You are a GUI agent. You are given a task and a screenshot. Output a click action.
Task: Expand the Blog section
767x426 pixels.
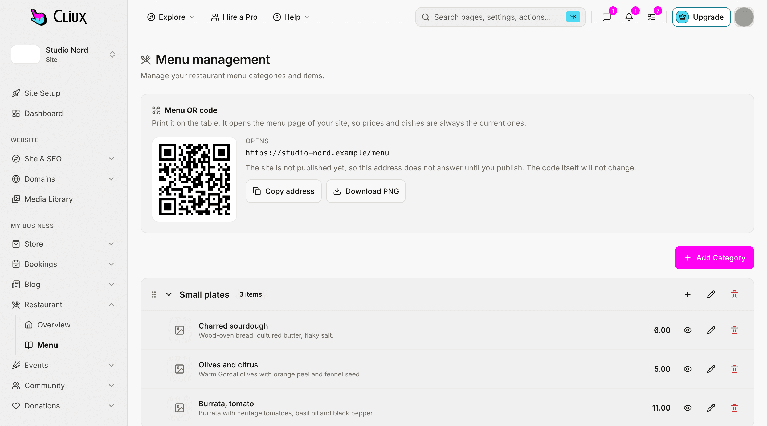pos(63,284)
